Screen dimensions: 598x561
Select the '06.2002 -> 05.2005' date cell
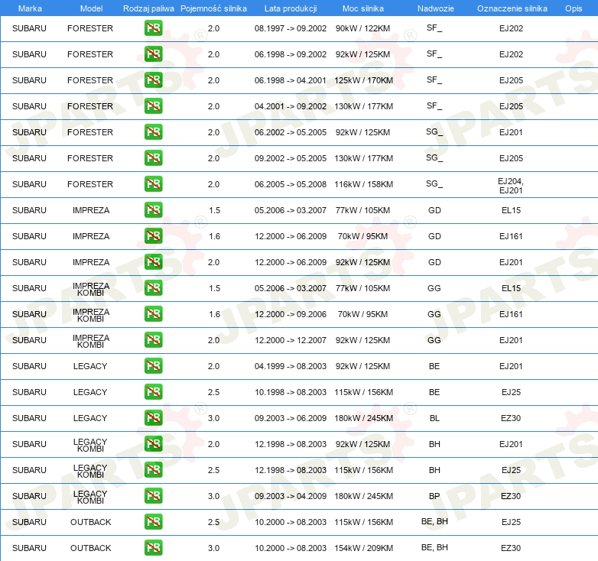pyautogui.click(x=291, y=132)
